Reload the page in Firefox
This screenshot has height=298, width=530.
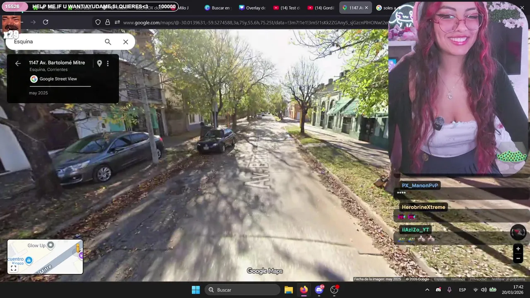click(46, 22)
